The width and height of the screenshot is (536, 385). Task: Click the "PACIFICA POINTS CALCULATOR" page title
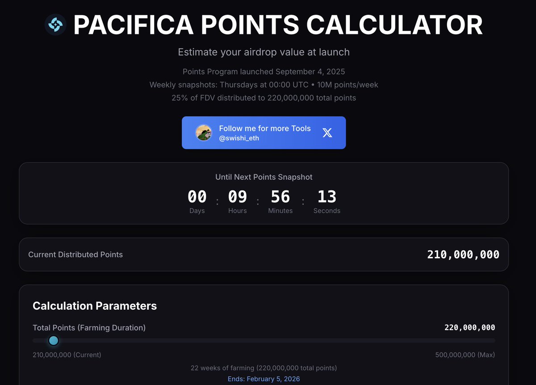tap(278, 25)
